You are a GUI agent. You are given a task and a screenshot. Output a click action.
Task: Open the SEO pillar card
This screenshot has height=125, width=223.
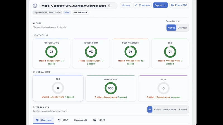click(170, 53)
